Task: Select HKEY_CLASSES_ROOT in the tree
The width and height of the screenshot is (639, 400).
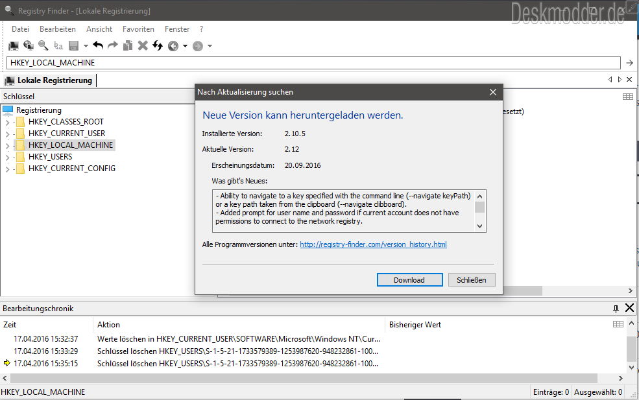Action: pyautogui.click(x=66, y=122)
